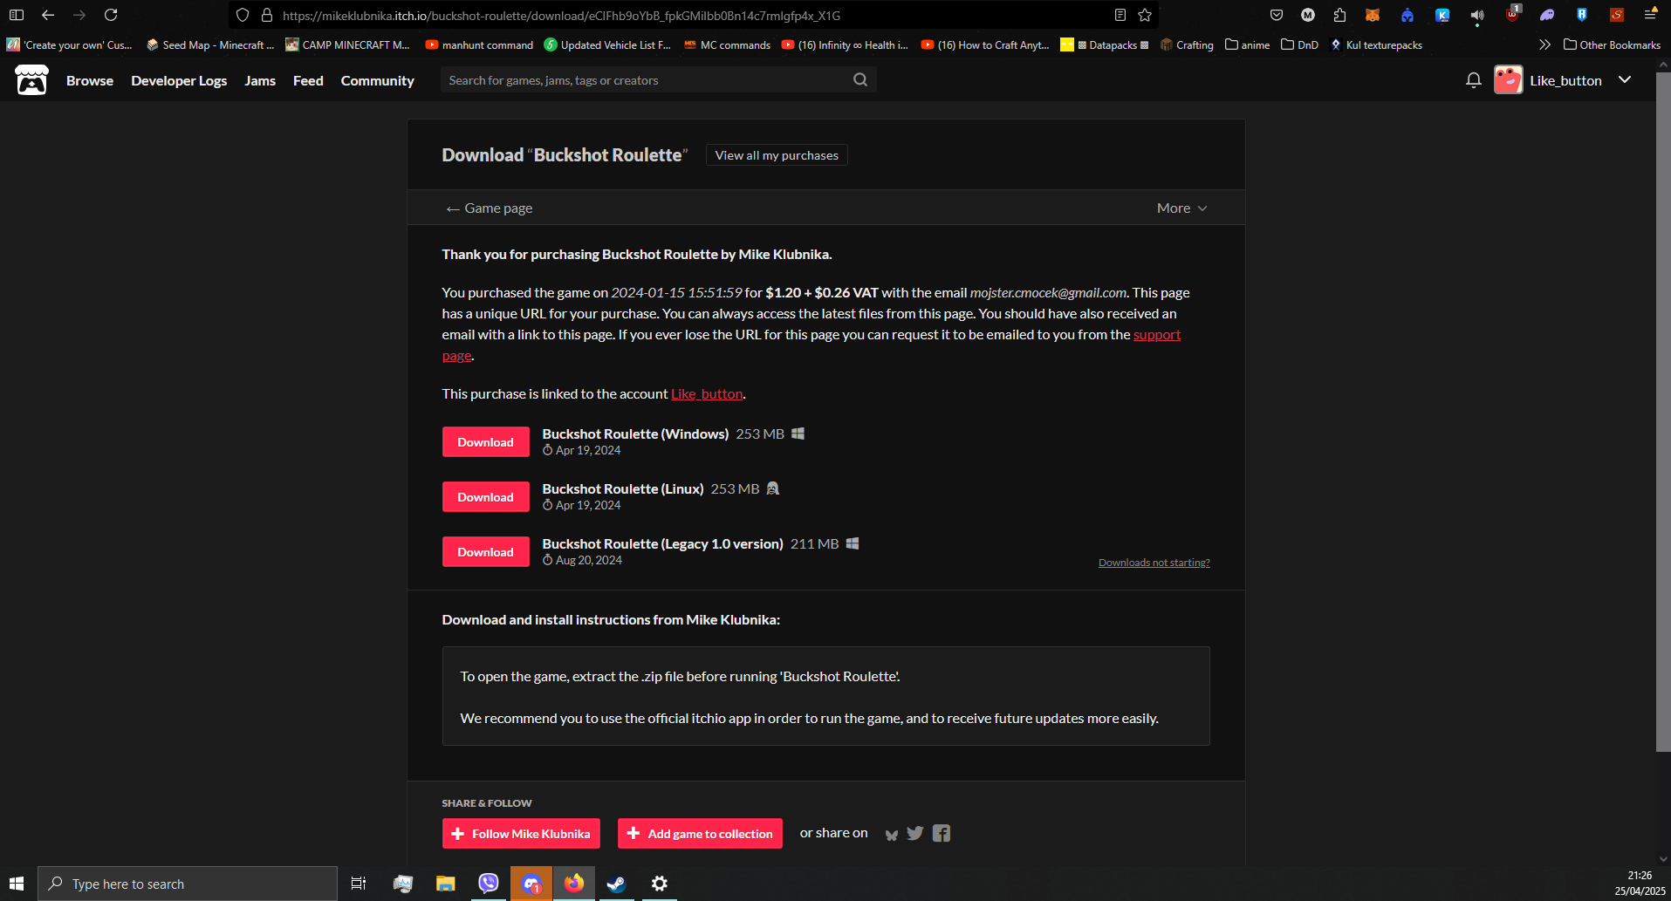
Task: Open the site security padlock icon
Action: [x=267, y=15]
